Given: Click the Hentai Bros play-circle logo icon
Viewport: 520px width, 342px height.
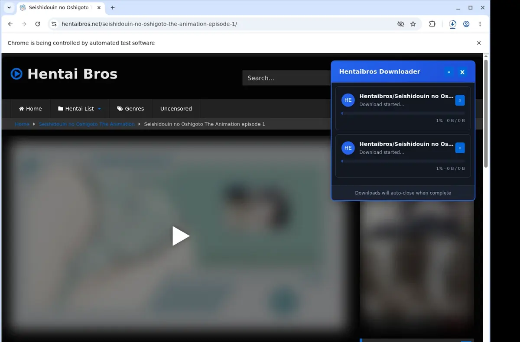Looking at the screenshot, I should (16, 74).
